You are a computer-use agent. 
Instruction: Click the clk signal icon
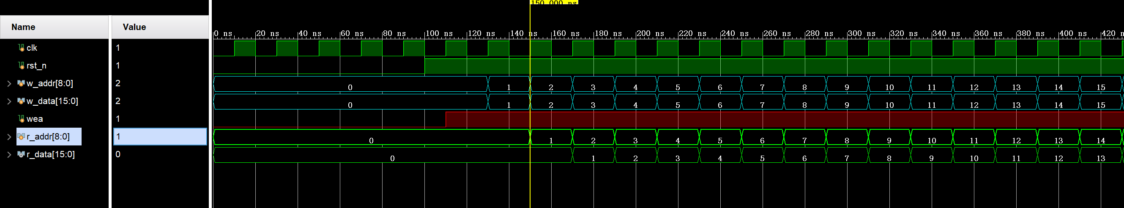[x=21, y=47]
